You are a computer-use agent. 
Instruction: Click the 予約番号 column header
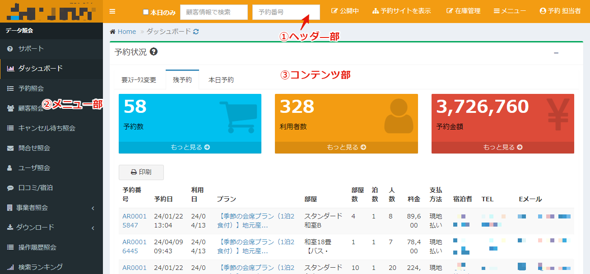(x=135, y=195)
